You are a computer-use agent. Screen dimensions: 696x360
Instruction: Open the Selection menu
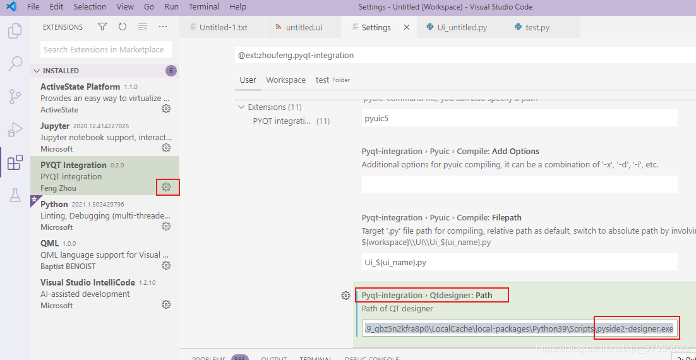pyautogui.click(x=90, y=7)
